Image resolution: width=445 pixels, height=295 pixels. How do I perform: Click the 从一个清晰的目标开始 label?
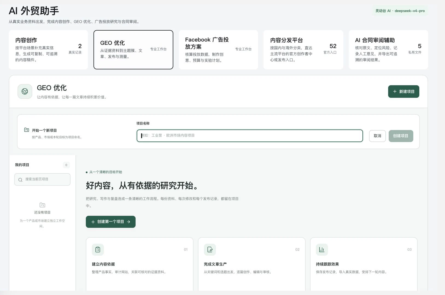click(106, 172)
